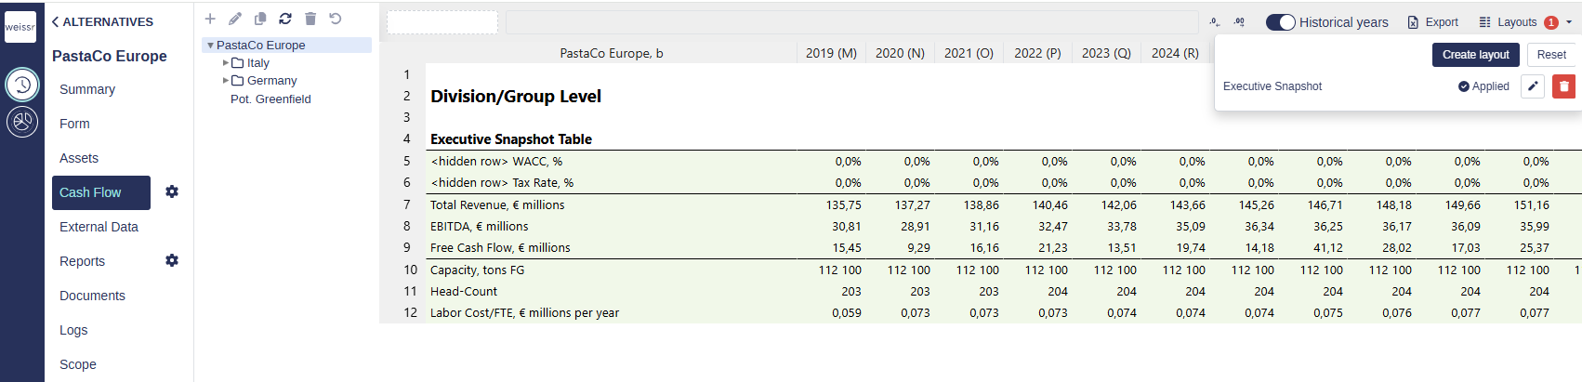Open the Summary section

87,89
